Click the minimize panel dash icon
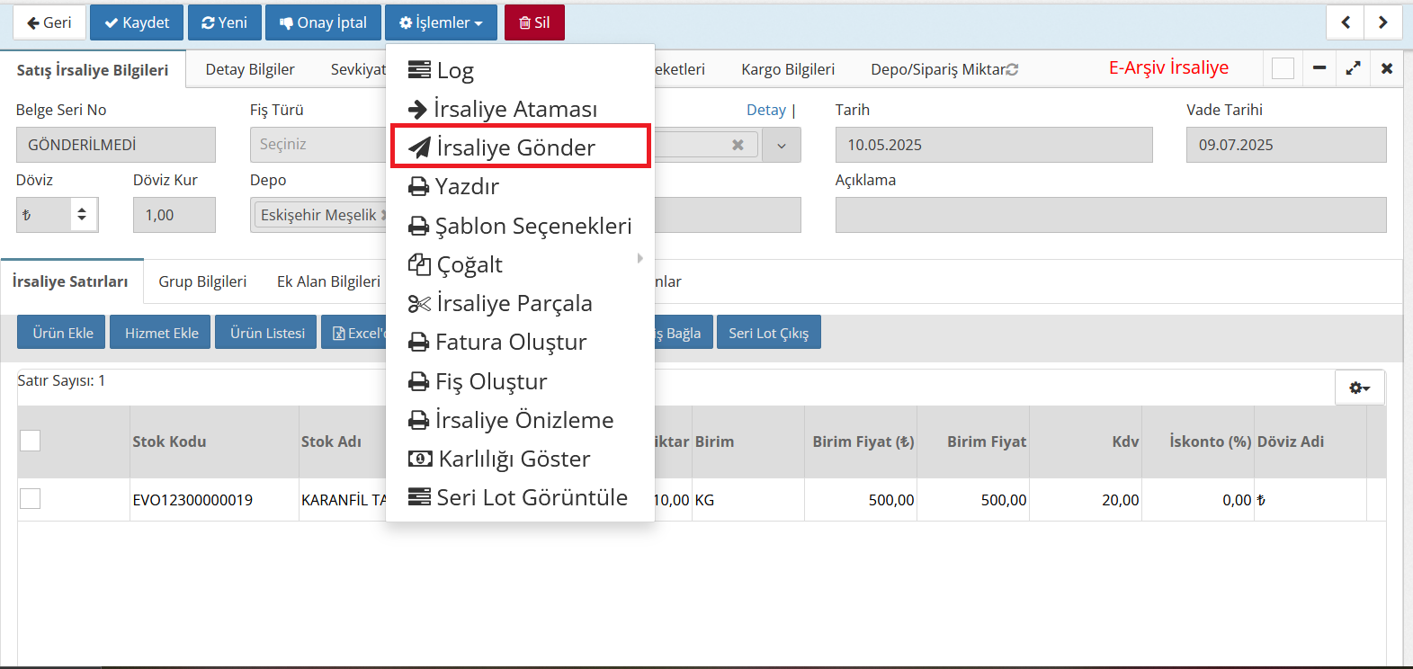This screenshot has width=1413, height=669. (1319, 68)
